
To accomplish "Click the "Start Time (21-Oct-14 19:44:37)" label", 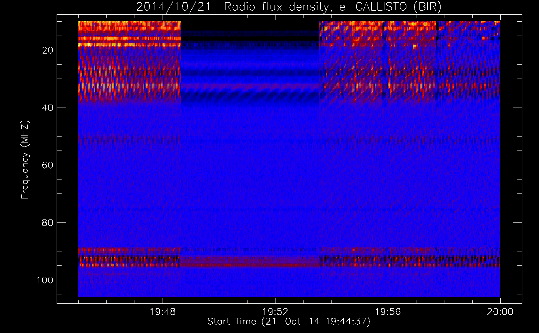I will click(x=289, y=322).
